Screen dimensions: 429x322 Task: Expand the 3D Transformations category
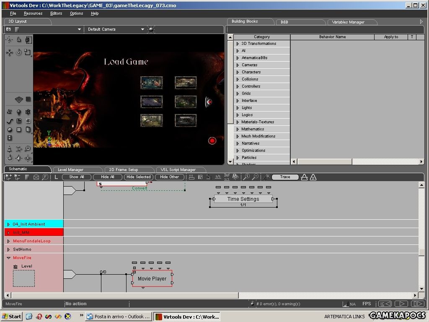click(238, 44)
